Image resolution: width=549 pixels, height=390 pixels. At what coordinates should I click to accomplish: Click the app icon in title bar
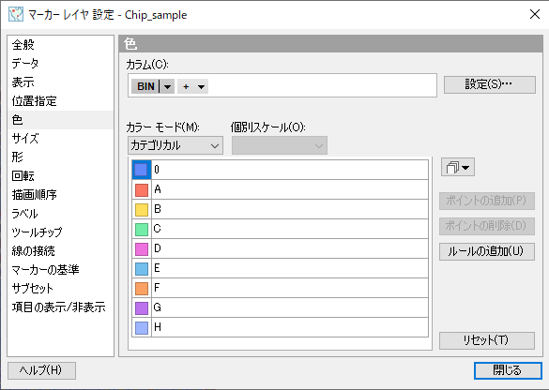tap(16, 15)
